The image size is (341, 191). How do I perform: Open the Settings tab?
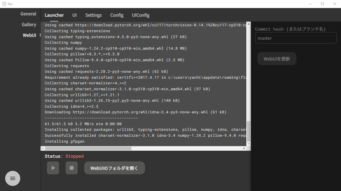[93, 15]
